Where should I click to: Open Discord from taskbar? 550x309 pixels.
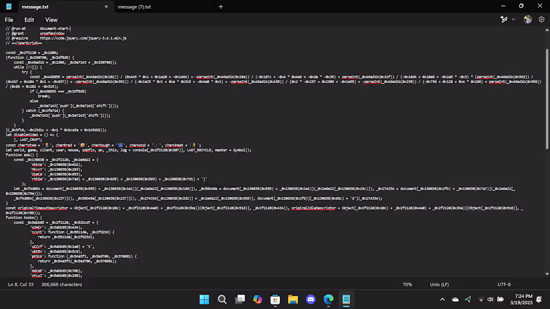point(311,299)
